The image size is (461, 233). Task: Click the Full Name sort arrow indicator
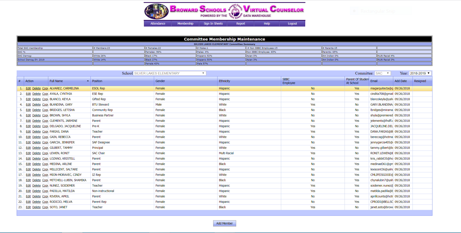click(x=88, y=81)
